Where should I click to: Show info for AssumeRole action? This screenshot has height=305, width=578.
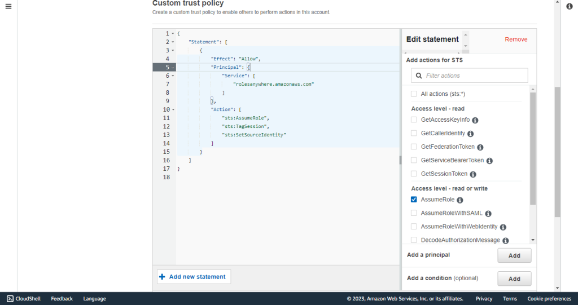pos(460,200)
